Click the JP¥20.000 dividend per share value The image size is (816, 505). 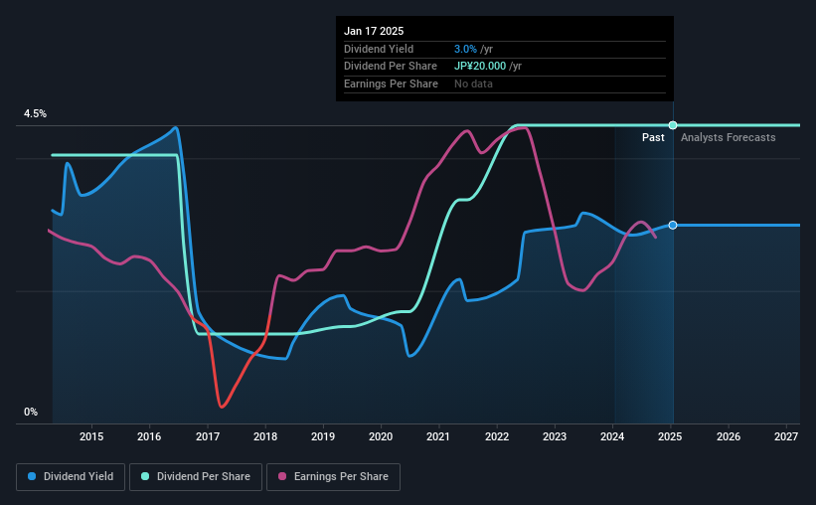pos(480,67)
